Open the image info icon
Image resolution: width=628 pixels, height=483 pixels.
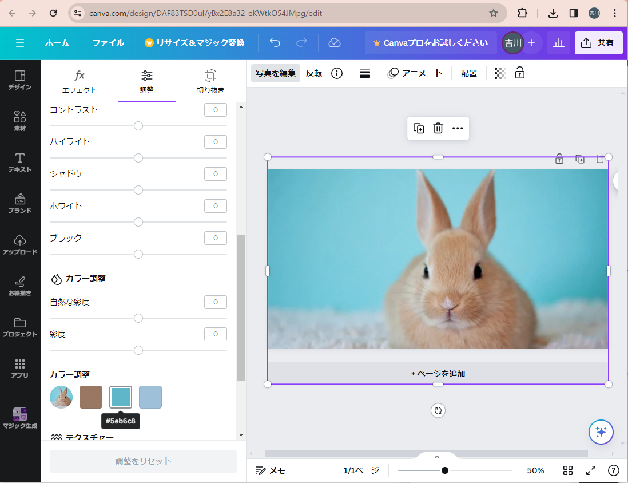pos(337,73)
